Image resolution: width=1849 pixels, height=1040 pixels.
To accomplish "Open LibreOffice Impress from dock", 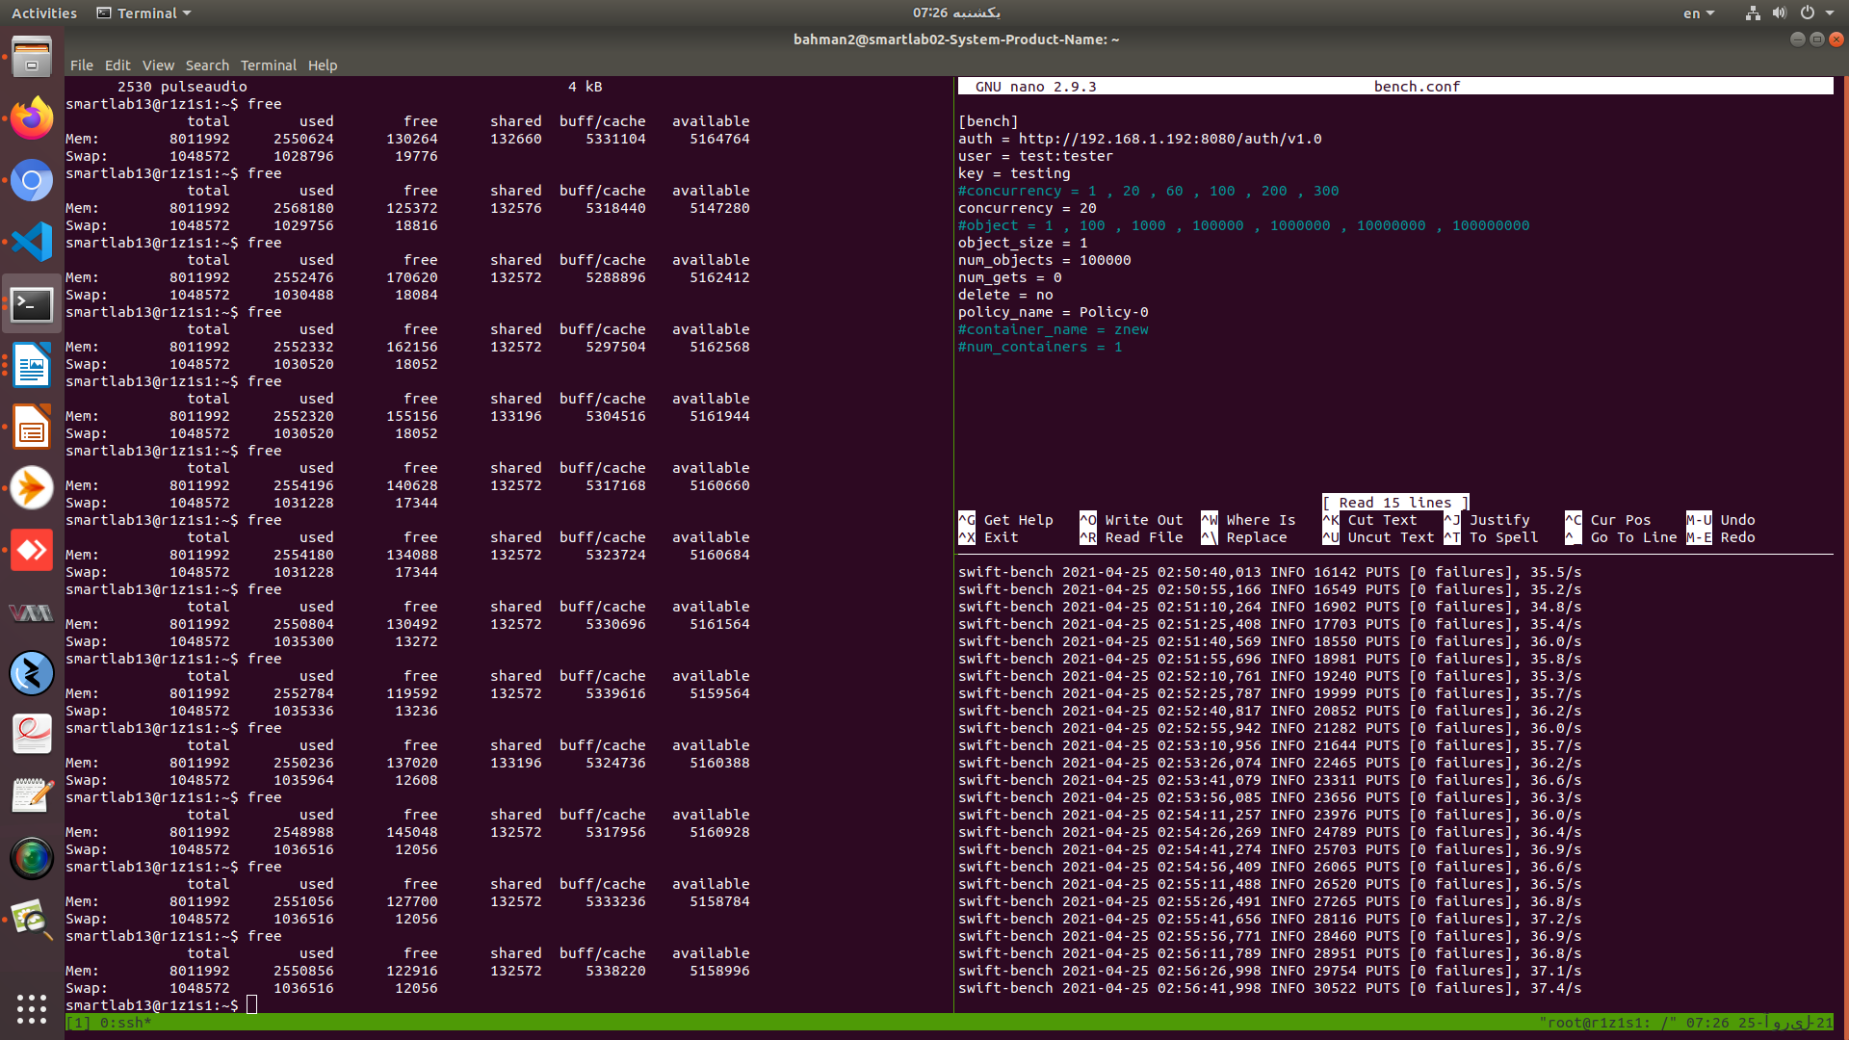I will [32, 428].
